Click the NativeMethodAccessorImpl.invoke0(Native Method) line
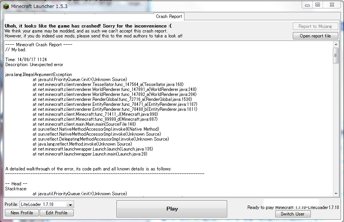Screen dimensions: 344x222 point(96,129)
